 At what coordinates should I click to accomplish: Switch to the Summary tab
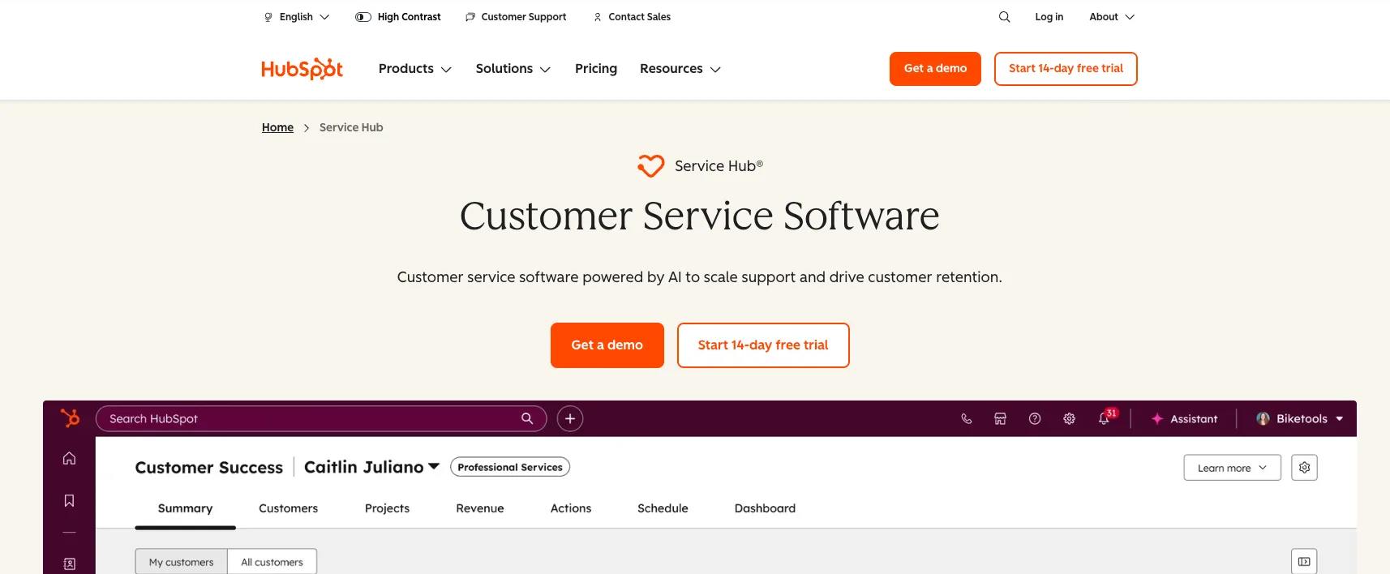tap(185, 508)
